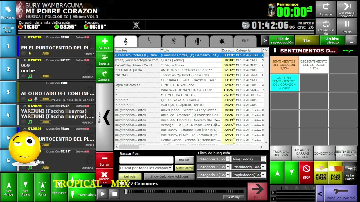Select the CONECTADOS palette
Image resolution: width=360 pixels, height=202 pixels.
324,153
